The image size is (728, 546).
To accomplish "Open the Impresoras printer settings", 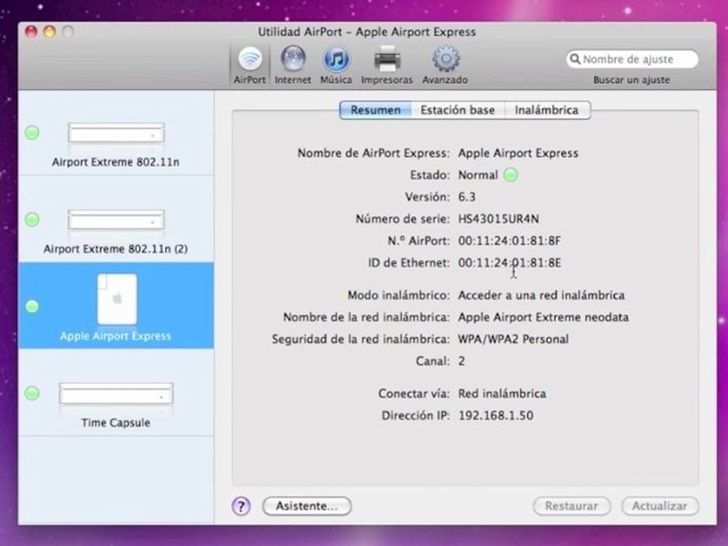I will click(x=388, y=65).
